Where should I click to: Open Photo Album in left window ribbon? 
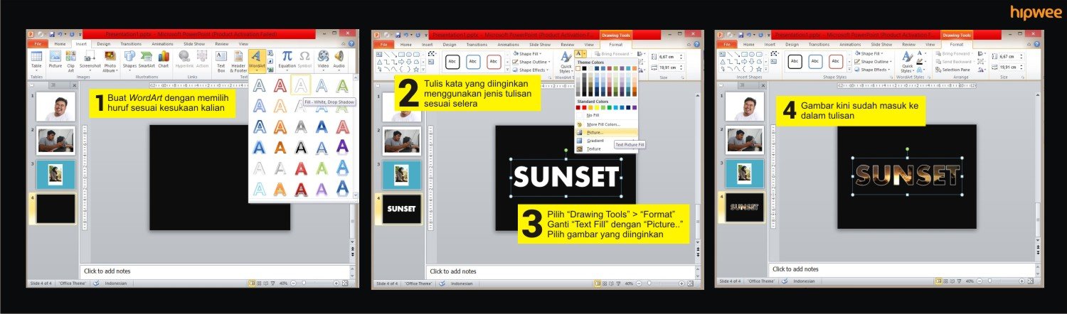pos(110,61)
